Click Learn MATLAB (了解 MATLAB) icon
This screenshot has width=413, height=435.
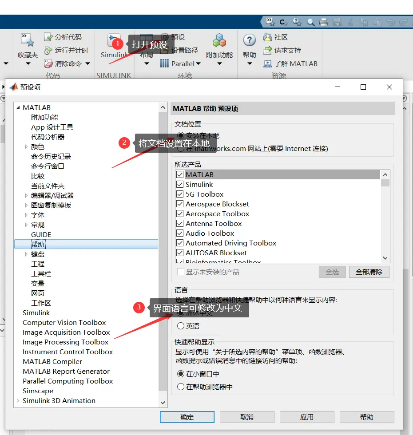(x=267, y=63)
